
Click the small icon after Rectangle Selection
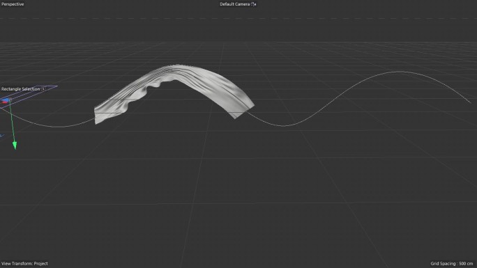(x=43, y=89)
